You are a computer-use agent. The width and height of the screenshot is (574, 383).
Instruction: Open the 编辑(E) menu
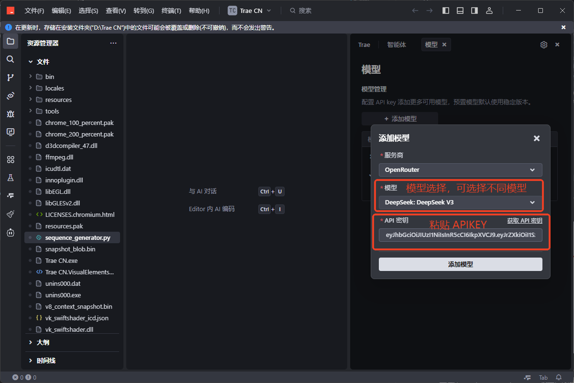(61, 11)
